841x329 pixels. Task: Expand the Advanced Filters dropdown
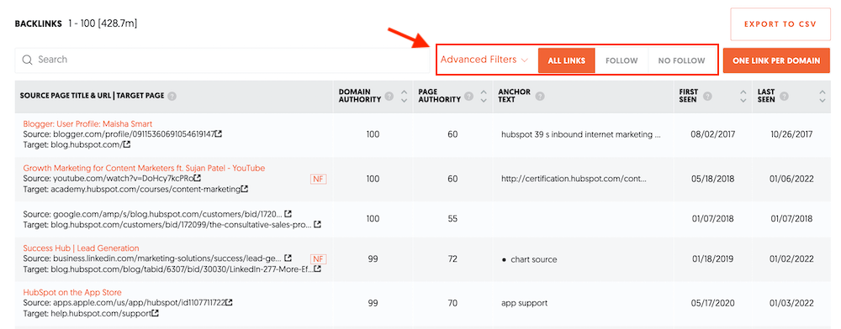coord(484,60)
